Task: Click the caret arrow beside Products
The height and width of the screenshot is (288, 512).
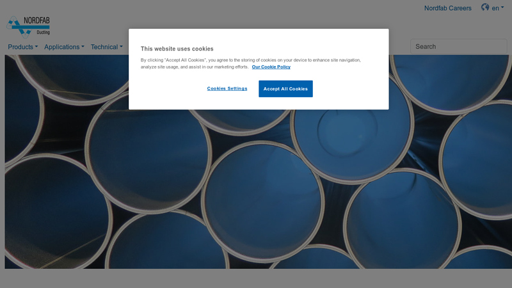Action: (36, 47)
